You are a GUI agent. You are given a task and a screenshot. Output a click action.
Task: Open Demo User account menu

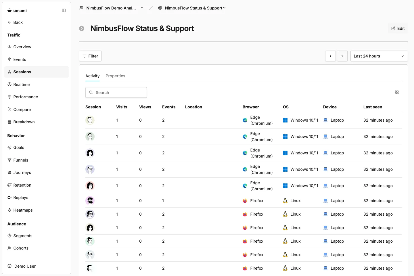(x=37, y=266)
